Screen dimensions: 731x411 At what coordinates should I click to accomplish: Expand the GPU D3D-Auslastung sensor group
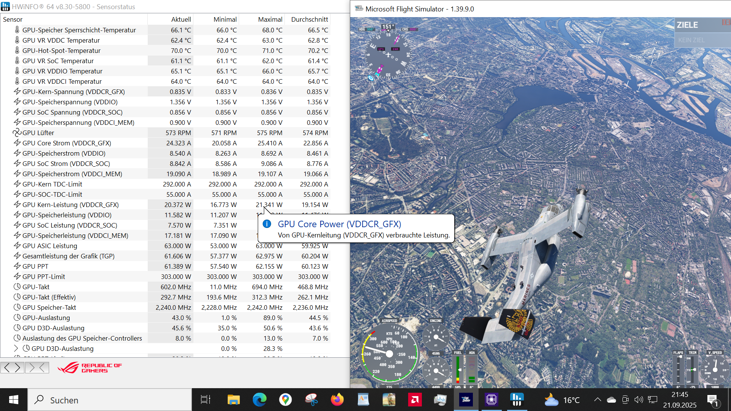[x=16, y=348]
